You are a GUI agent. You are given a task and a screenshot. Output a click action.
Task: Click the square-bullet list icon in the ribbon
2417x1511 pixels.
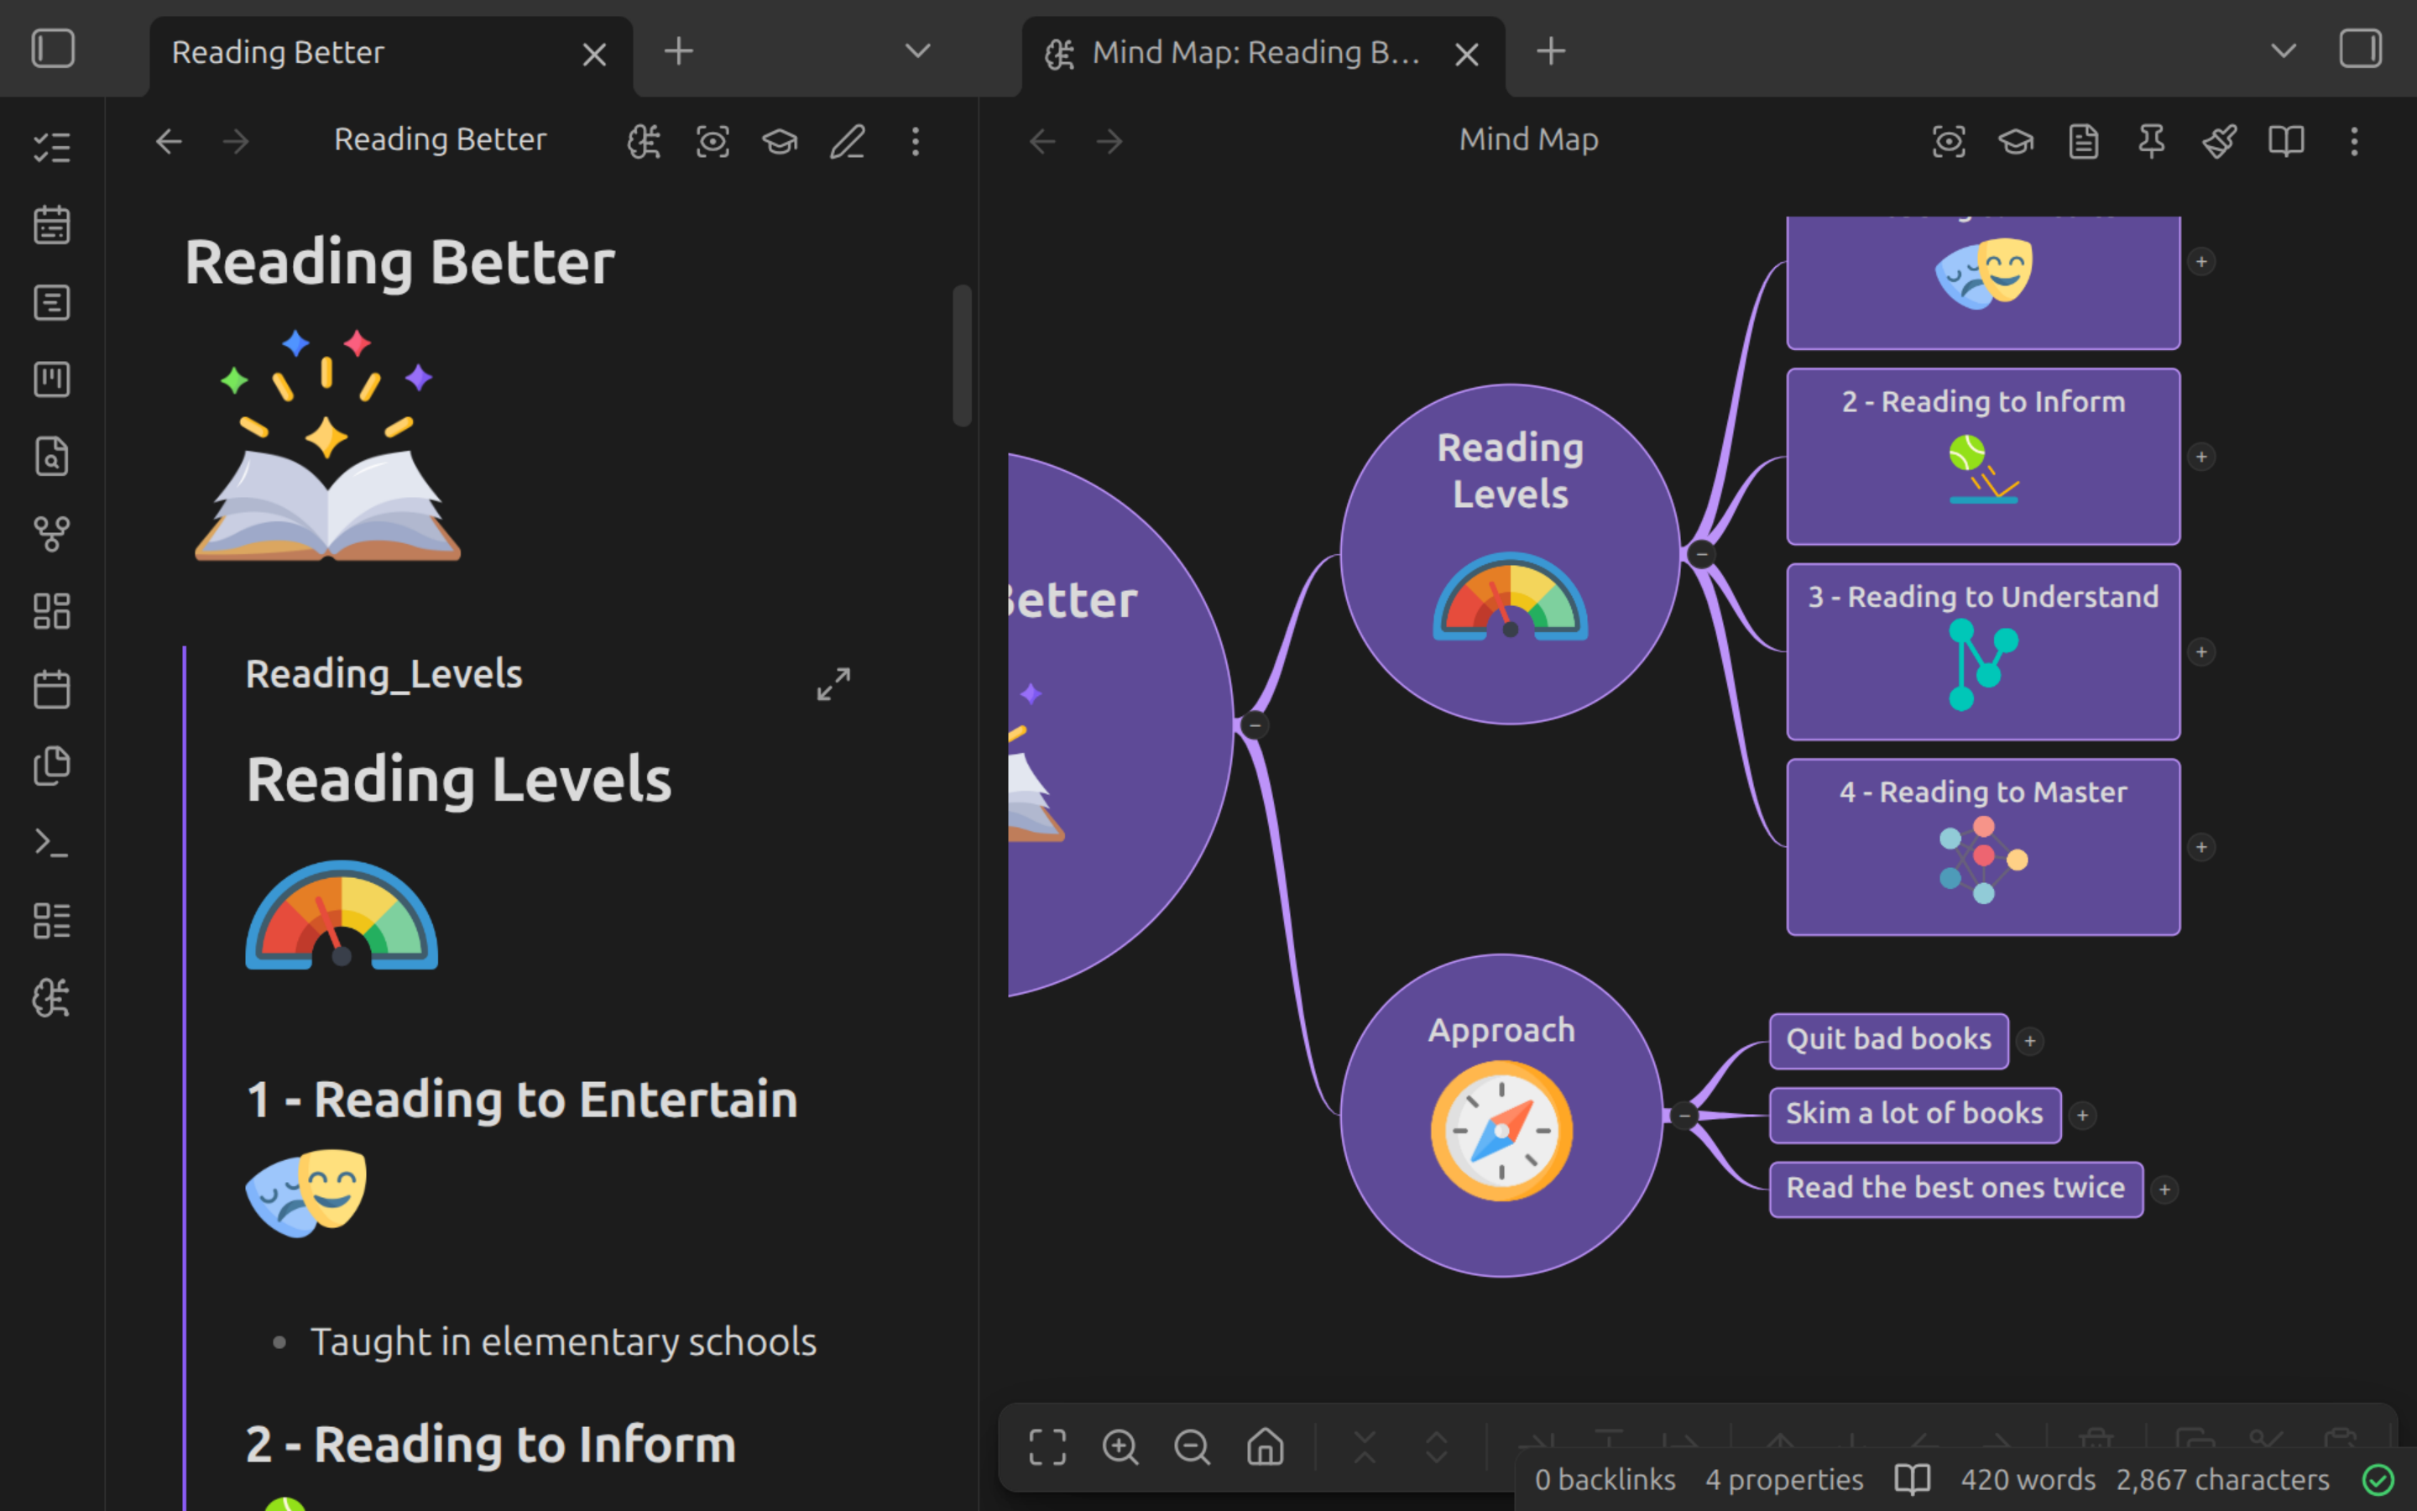52,920
